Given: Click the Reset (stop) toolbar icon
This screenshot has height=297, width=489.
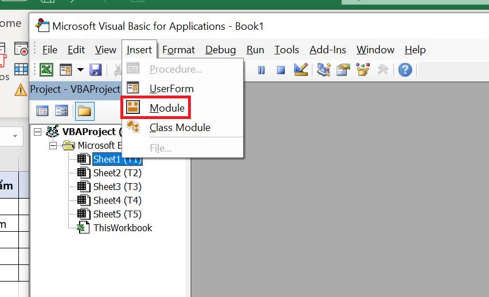Looking at the screenshot, I should pyautogui.click(x=281, y=70).
